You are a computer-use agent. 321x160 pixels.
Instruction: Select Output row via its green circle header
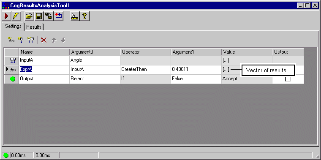12,79
